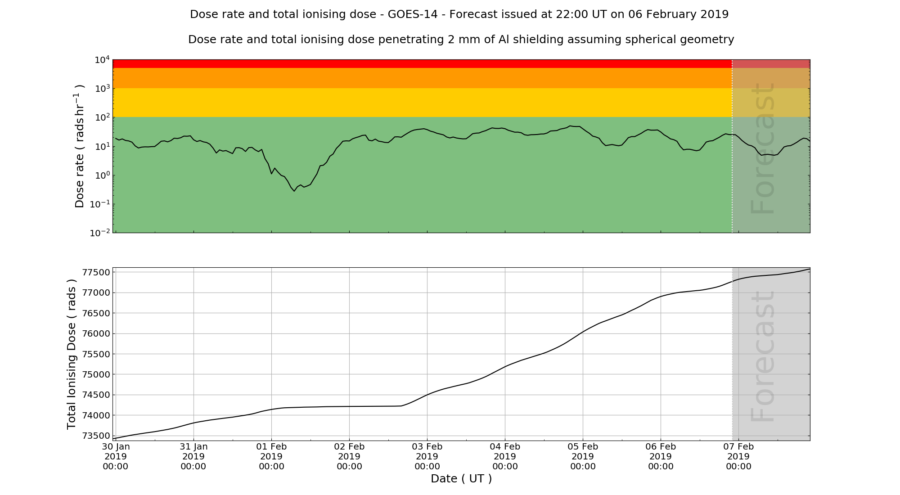This screenshot has height=495, width=900.
Task: Click the 'Date ( UT )' x-axis title
Action: point(461,479)
